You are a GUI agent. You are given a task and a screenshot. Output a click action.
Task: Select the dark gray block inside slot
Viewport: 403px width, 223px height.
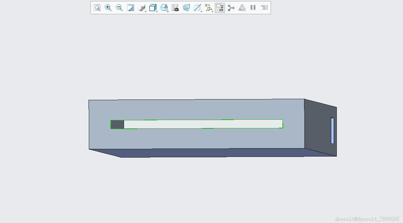[x=117, y=125]
